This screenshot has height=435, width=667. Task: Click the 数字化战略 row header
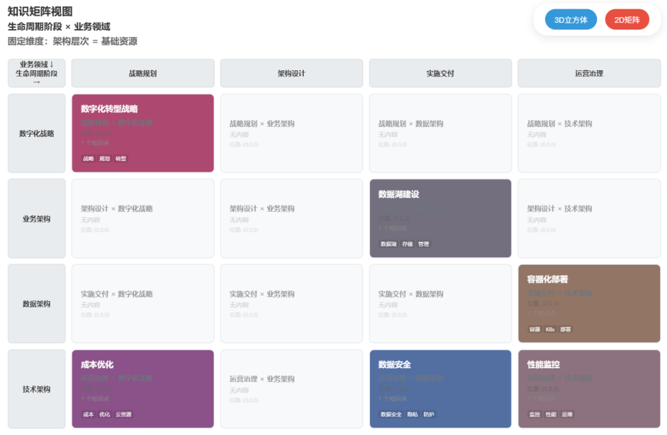(x=36, y=133)
